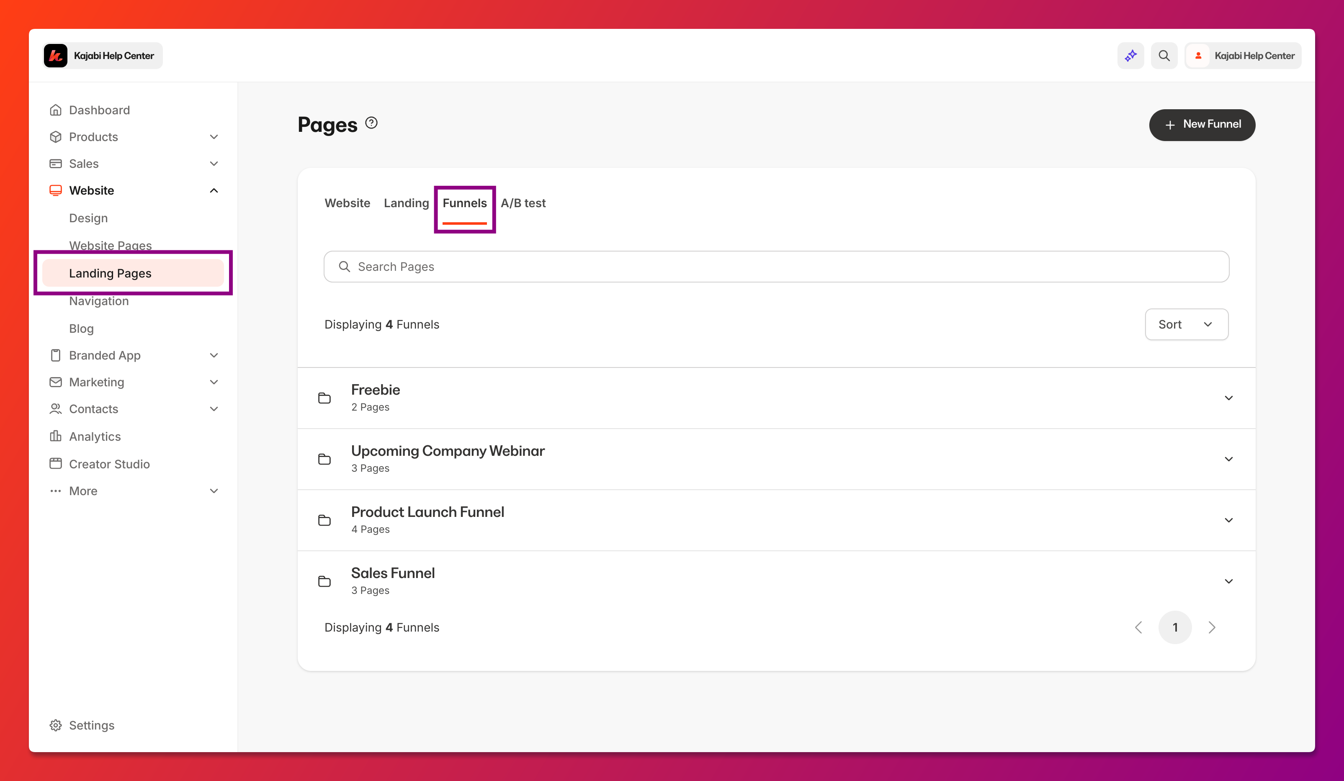This screenshot has width=1344, height=781.
Task: Go to previous page arrow
Action: (x=1139, y=627)
